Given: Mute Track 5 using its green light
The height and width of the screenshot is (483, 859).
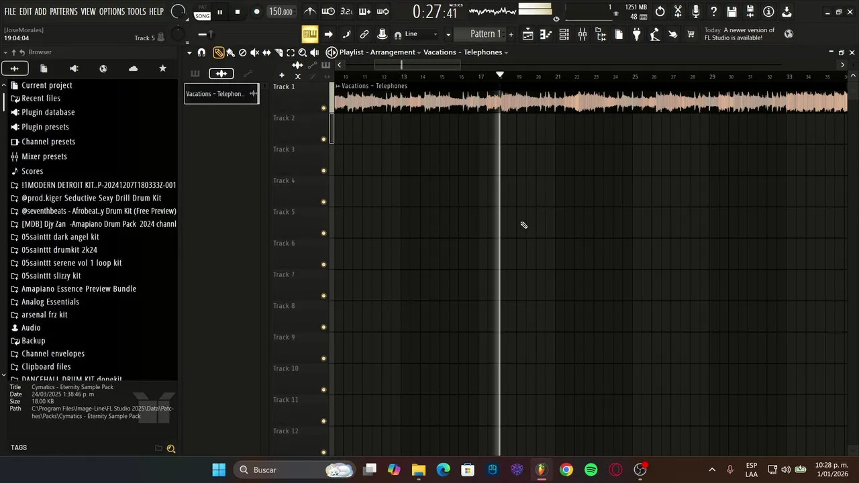Looking at the screenshot, I should coord(323,233).
